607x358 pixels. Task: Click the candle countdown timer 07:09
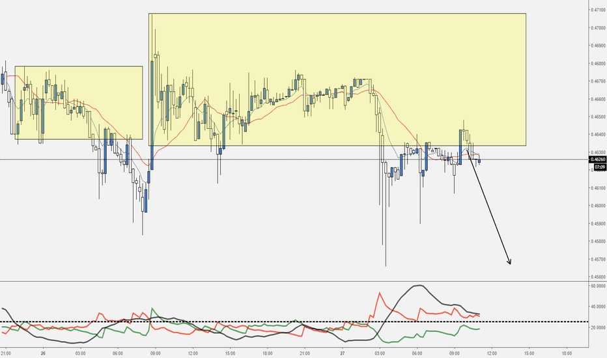tap(600, 167)
